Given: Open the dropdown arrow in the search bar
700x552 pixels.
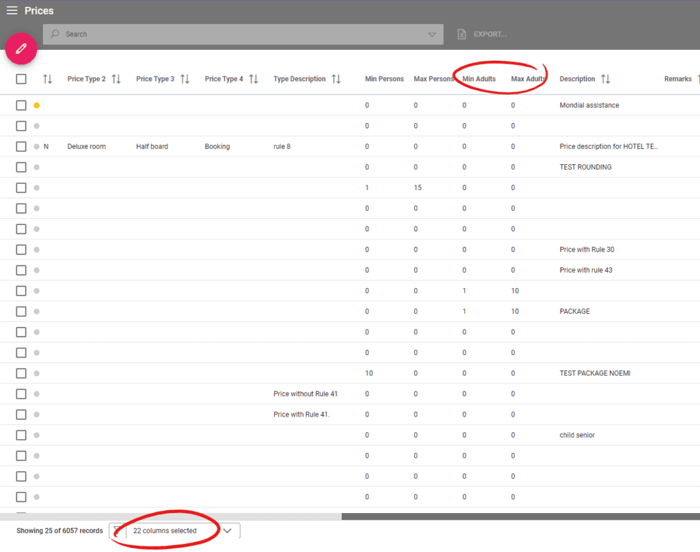Looking at the screenshot, I should coord(432,34).
